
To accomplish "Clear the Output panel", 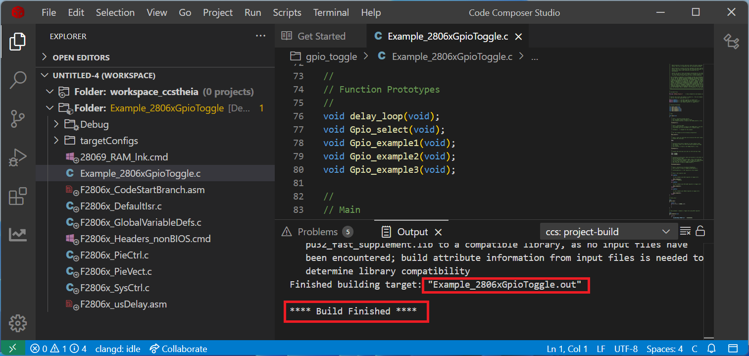I will point(685,232).
